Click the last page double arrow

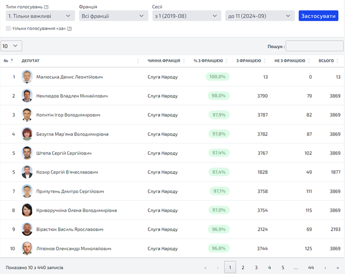tap(338, 268)
